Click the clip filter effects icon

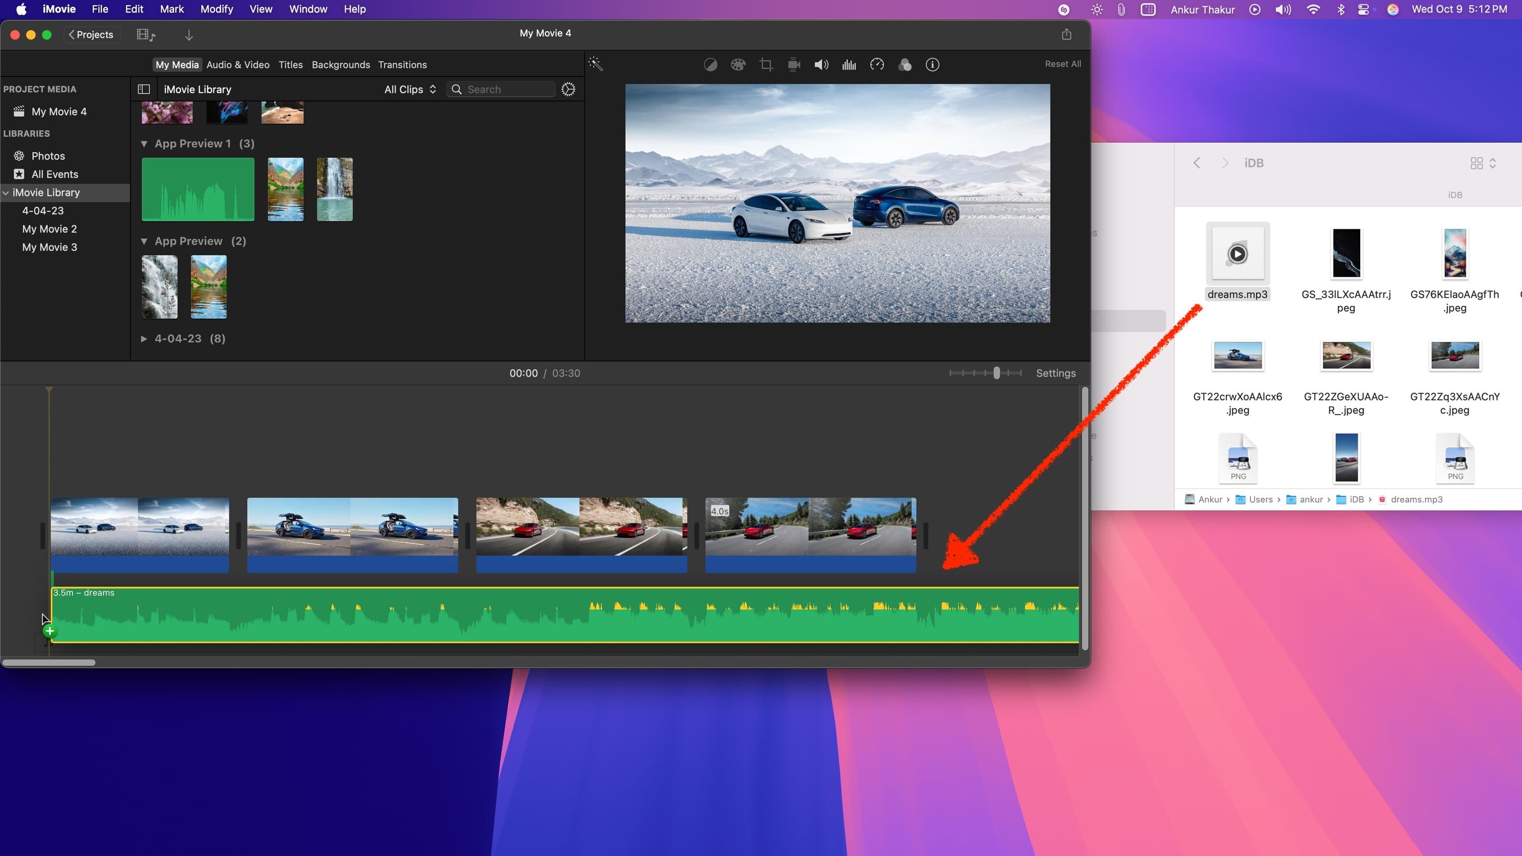[x=905, y=64]
